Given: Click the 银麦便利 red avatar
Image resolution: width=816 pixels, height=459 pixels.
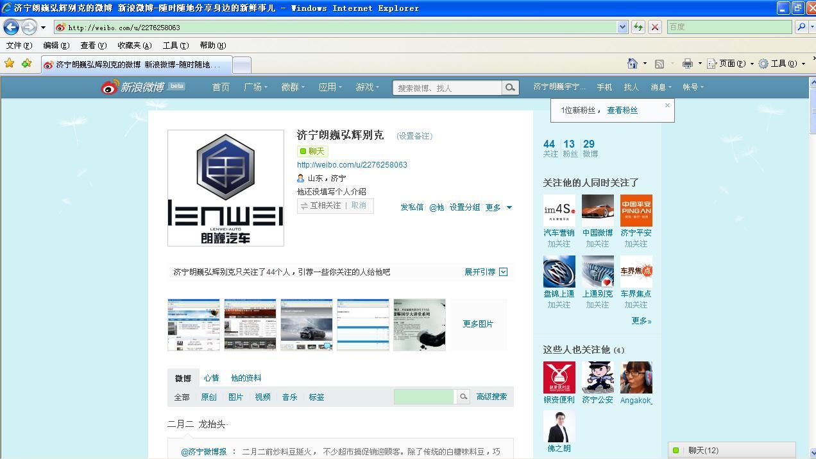Looking at the screenshot, I should pyautogui.click(x=559, y=377).
